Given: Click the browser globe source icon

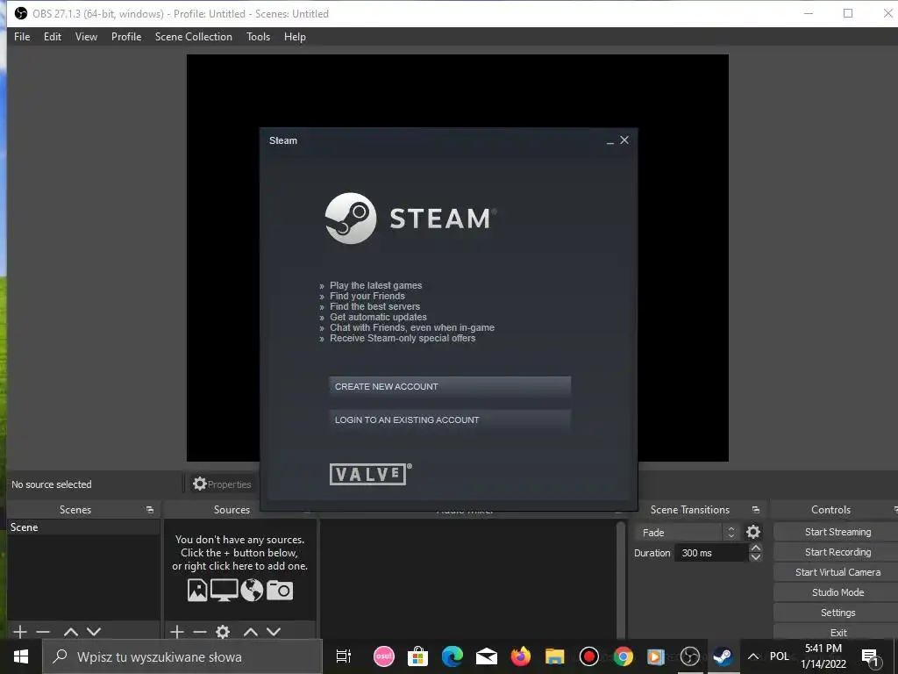Looking at the screenshot, I should click(252, 590).
